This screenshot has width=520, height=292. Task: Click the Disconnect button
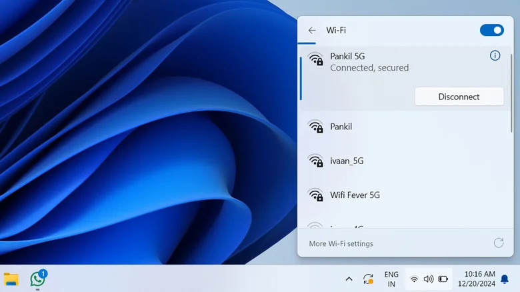click(459, 97)
